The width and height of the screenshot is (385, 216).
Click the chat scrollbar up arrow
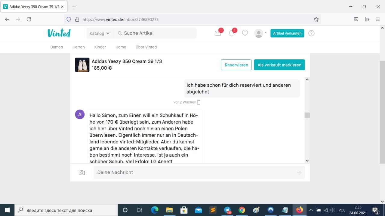(307, 79)
